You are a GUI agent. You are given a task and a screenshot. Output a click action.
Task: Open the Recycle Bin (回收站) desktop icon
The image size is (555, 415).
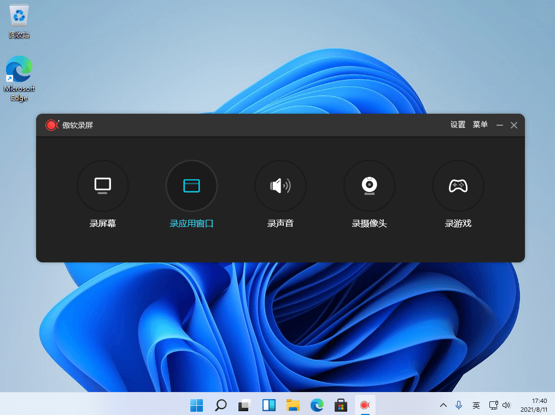point(19,21)
